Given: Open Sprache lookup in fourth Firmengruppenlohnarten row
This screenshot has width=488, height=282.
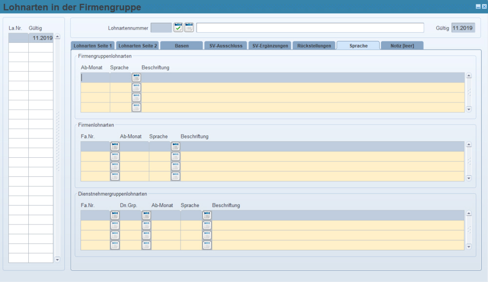Looking at the screenshot, I should pyautogui.click(x=136, y=107).
